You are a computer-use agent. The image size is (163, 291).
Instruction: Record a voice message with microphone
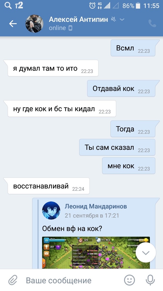click(150, 280)
